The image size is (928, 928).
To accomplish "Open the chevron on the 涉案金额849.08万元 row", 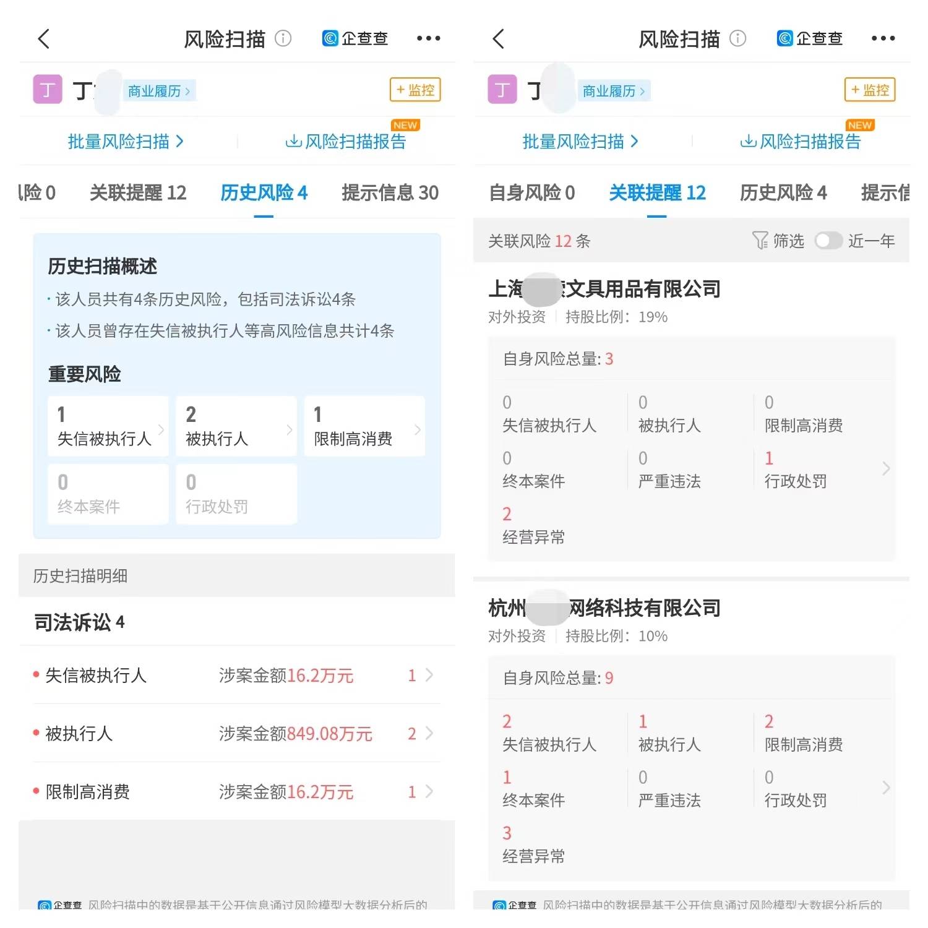I will (429, 734).
